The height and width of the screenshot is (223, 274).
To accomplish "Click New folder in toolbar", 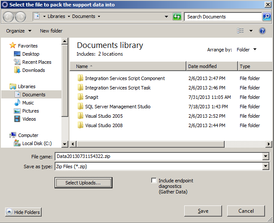I will (x=51, y=31).
